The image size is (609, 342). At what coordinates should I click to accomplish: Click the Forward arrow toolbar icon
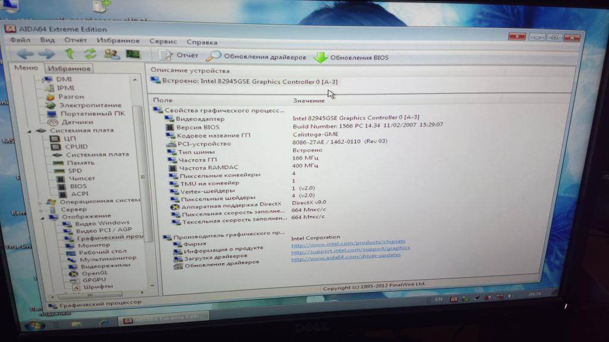click(46, 54)
